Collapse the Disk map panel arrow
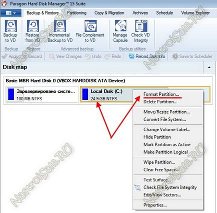The width and height of the screenshot is (217, 213). pyautogui.click(x=209, y=67)
